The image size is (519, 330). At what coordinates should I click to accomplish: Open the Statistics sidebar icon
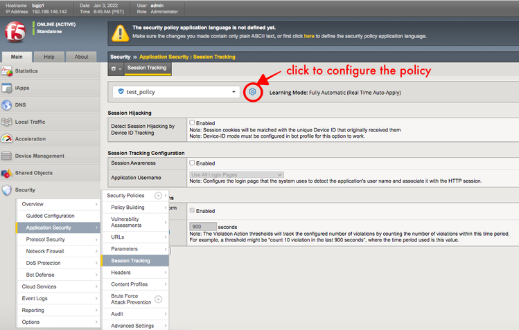7,71
